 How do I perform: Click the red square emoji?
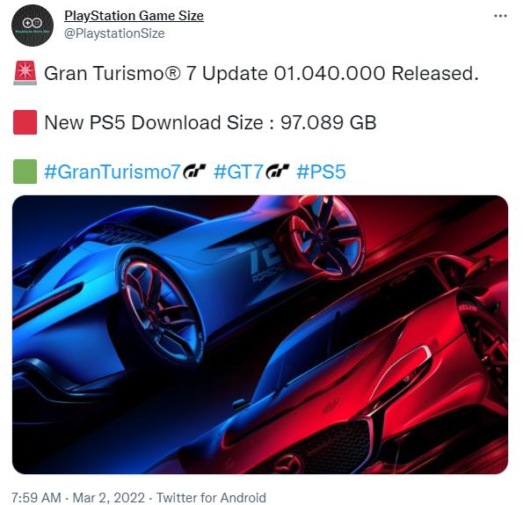25,122
